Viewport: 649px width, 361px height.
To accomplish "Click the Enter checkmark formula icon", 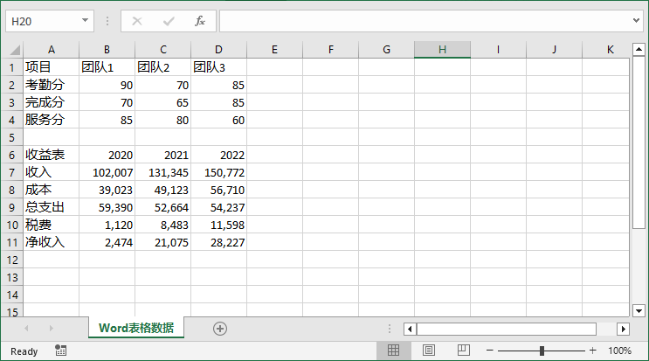I will tap(169, 21).
